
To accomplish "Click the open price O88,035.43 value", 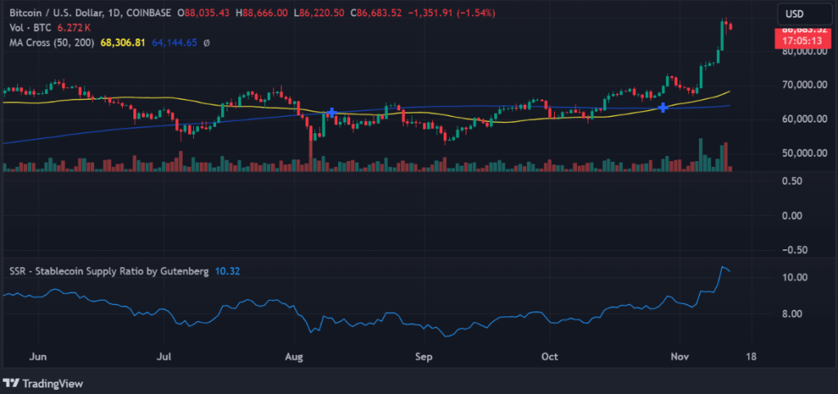I will (x=205, y=13).
